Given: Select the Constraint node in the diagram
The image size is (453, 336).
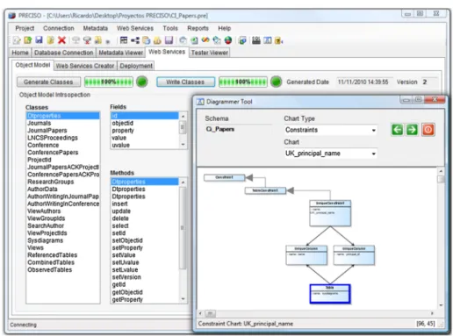Looking at the screenshot, I should pos(224,177).
